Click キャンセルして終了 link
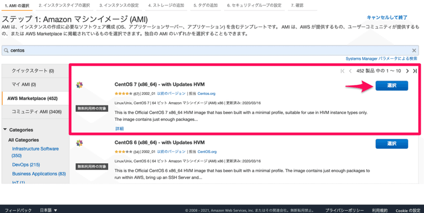The image size is (424, 213). (387, 17)
